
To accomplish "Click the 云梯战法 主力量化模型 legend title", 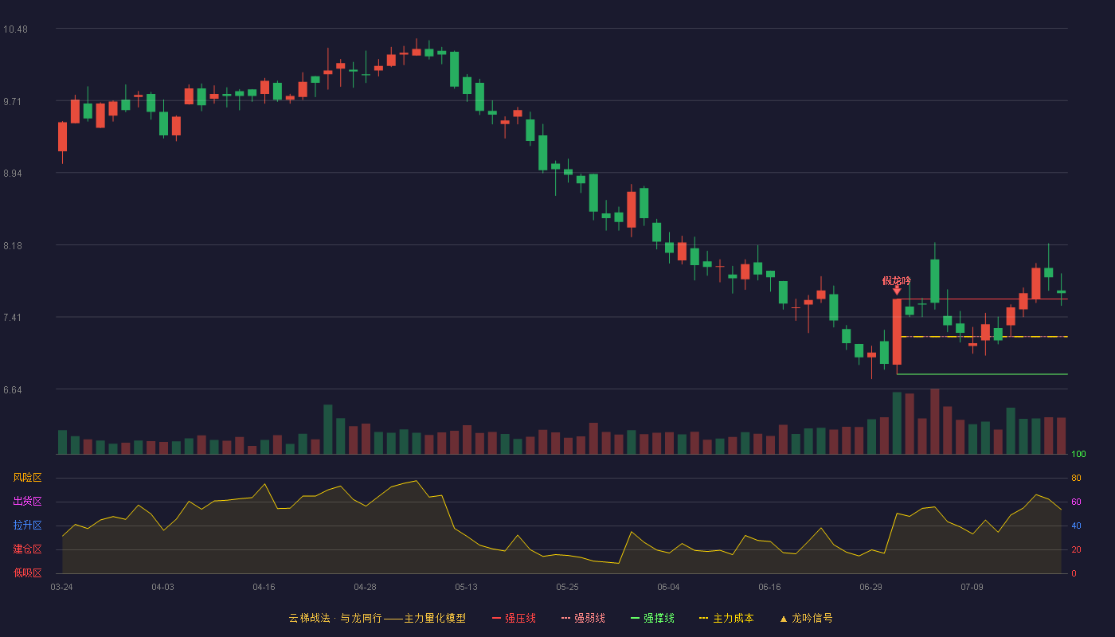I will pos(377,618).
